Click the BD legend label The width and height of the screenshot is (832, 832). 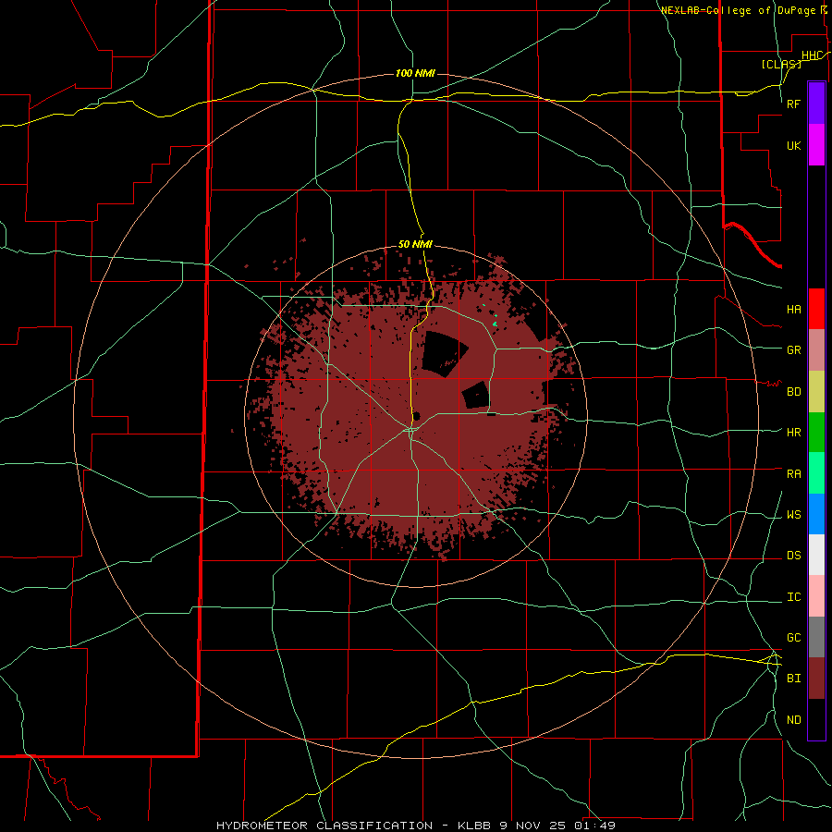794,392
